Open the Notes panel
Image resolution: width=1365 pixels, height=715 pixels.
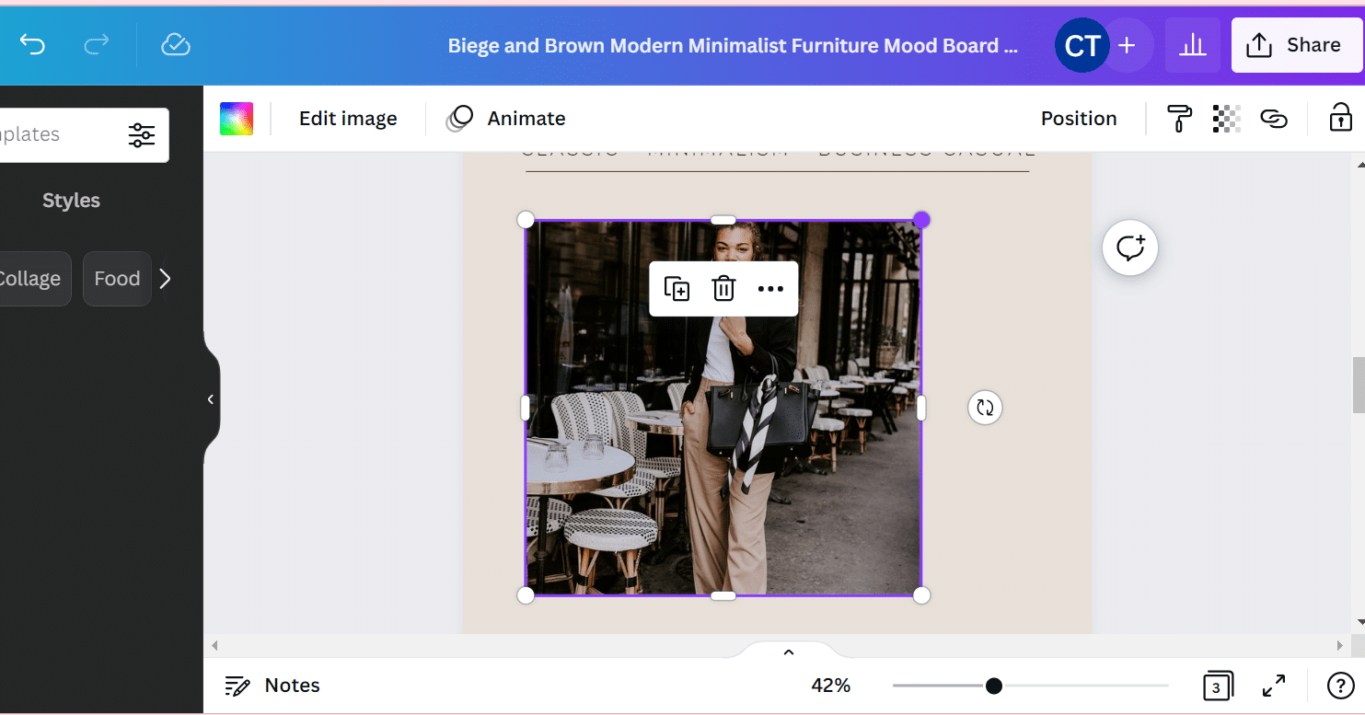pyautogui.click(x=273, y=686)
